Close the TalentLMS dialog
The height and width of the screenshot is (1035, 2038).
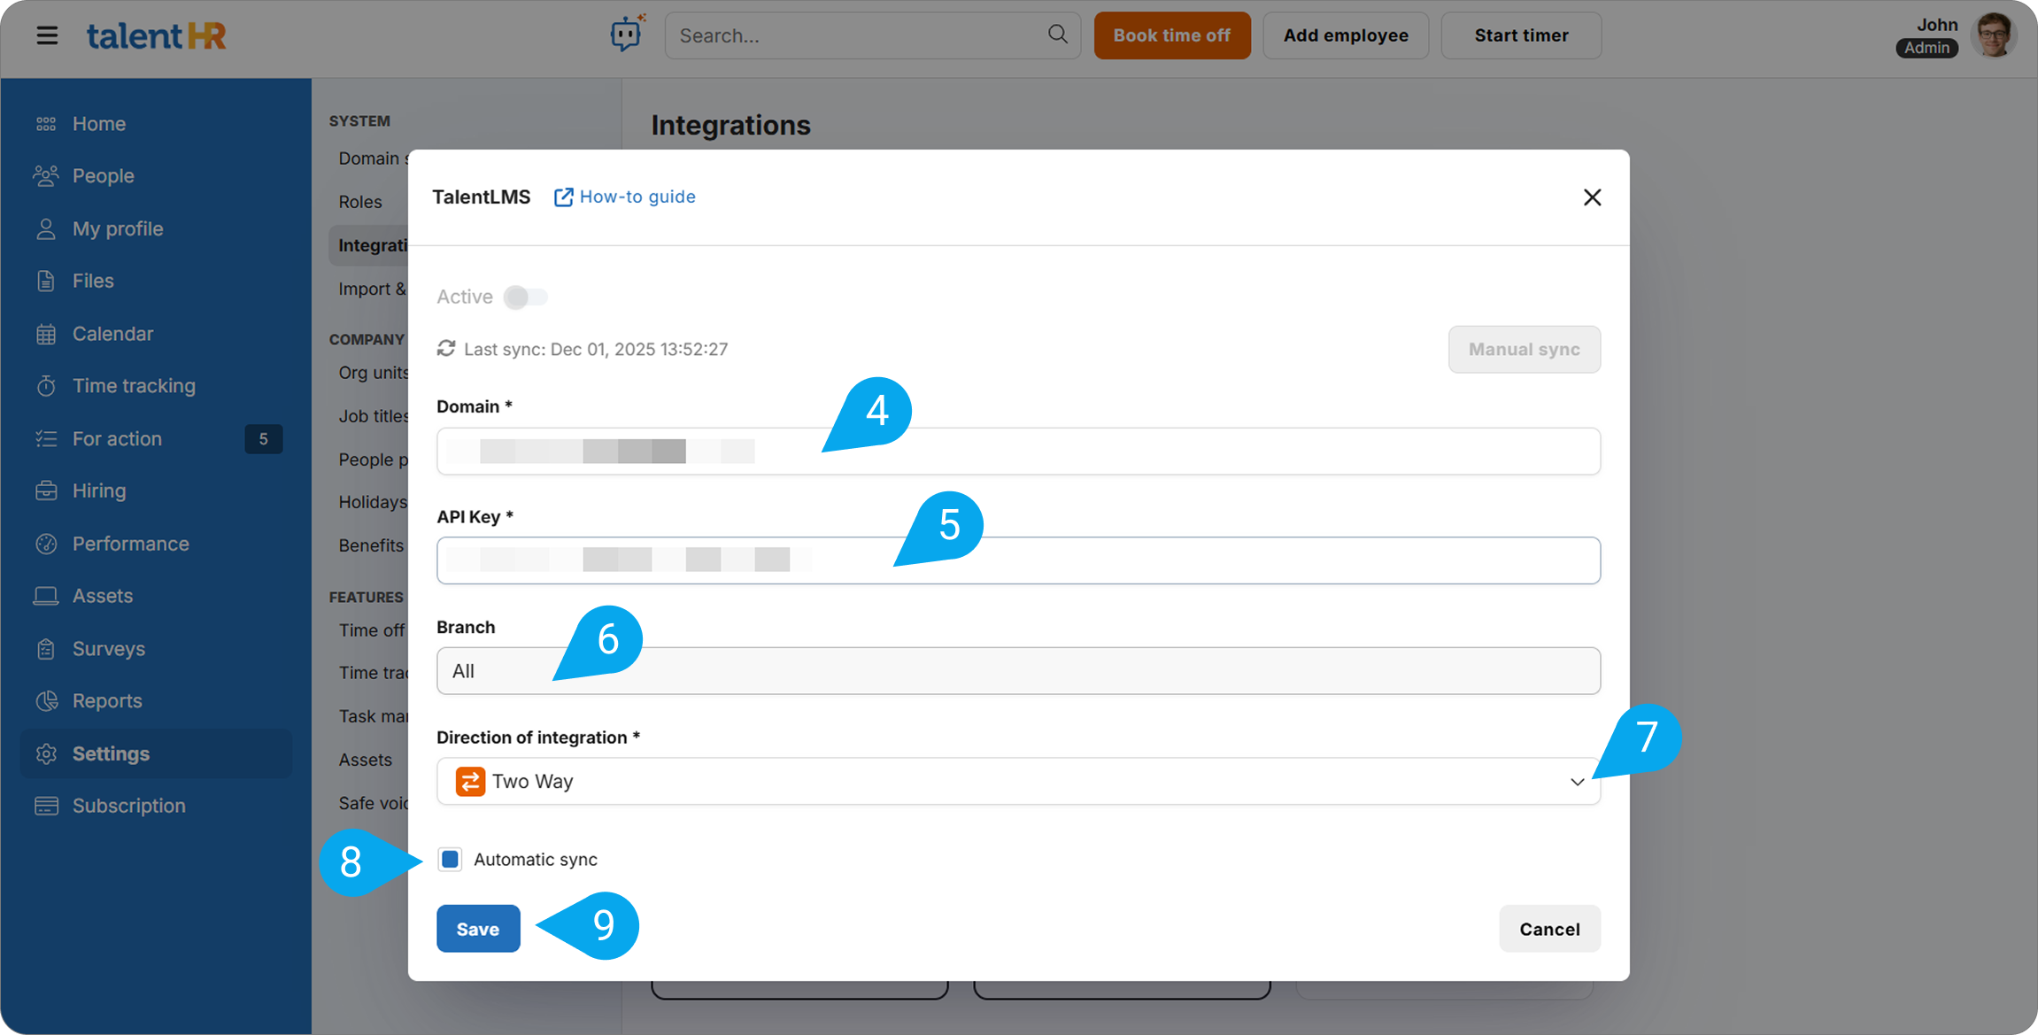tap(1592, 197)
